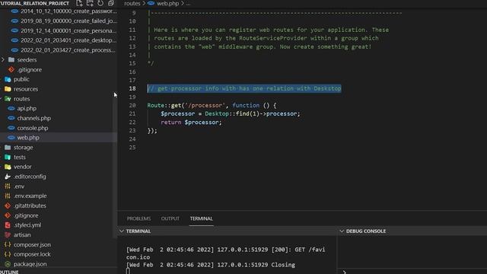Expand the vendor folder
This screenshot has height=274, width=487.
point(22,167)
